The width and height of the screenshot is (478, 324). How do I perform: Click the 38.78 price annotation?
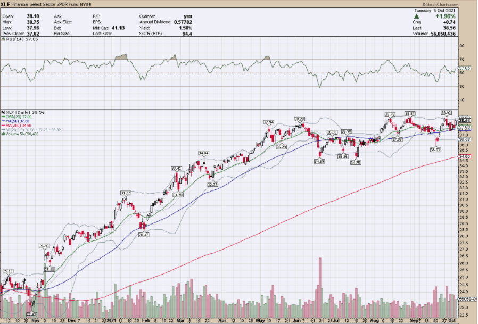(390, 114)
